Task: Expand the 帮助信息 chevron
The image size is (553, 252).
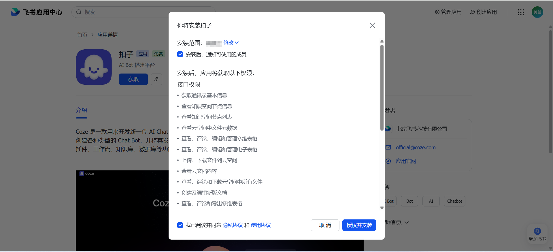Action: tap(407, 223)
